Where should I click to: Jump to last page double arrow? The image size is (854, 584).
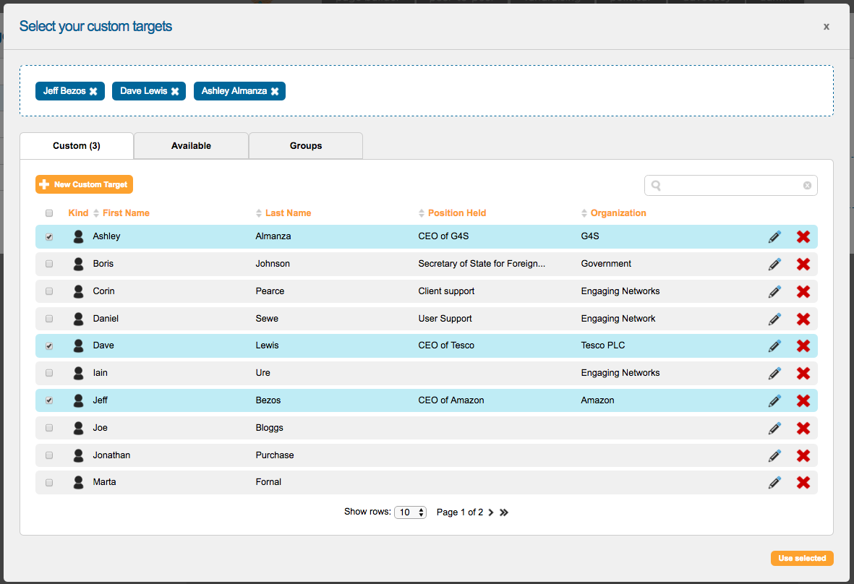pyautogui.click(x=504, y=512)
